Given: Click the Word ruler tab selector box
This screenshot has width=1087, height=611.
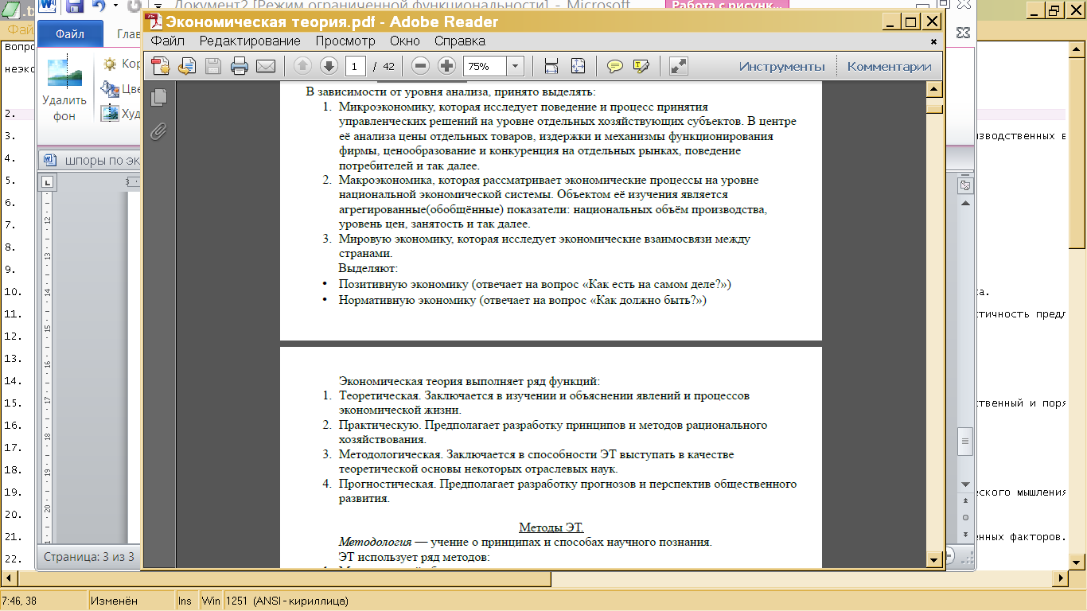Looking at the screenshot, I should point(48,182).
